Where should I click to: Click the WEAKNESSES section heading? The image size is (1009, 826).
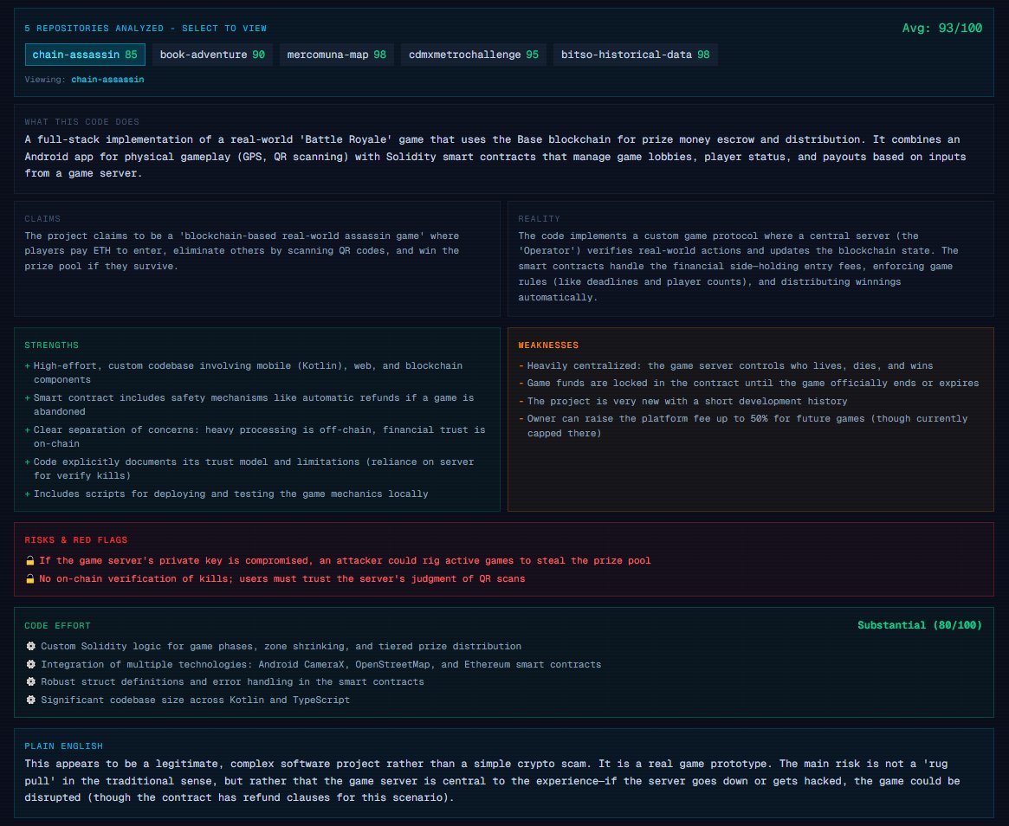click(x=548, y=345)
